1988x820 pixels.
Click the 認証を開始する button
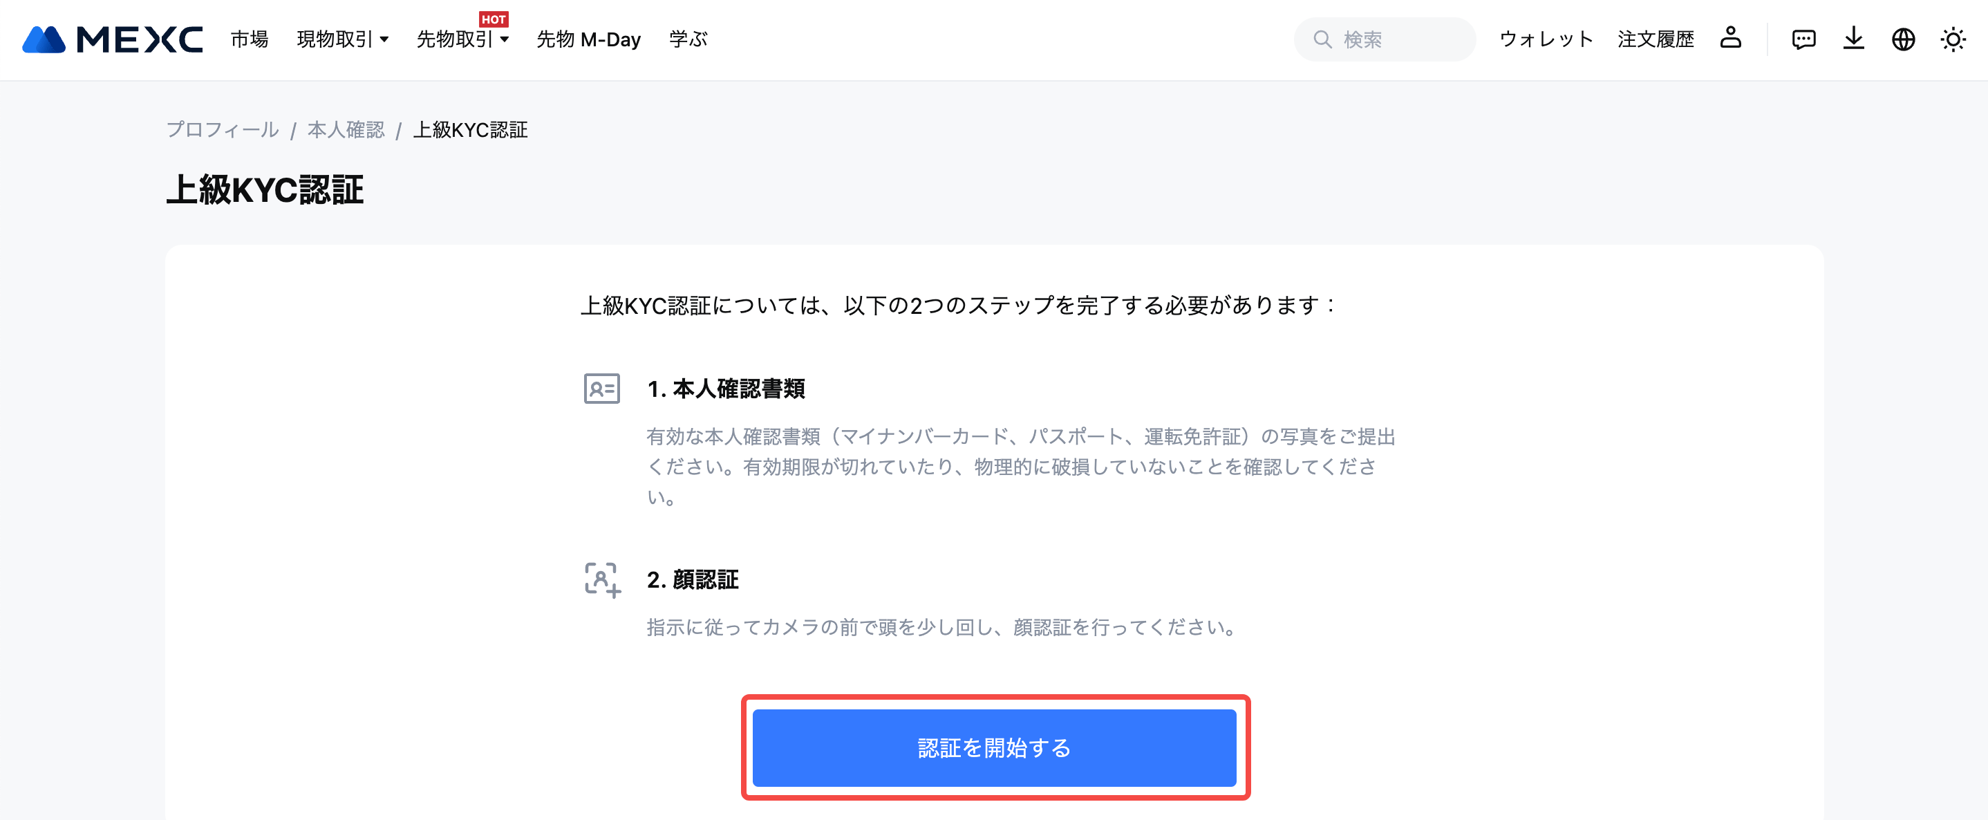(994, 747)
